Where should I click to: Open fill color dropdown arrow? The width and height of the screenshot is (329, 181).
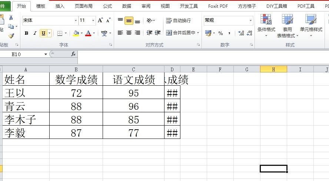[x=82, y=33]
